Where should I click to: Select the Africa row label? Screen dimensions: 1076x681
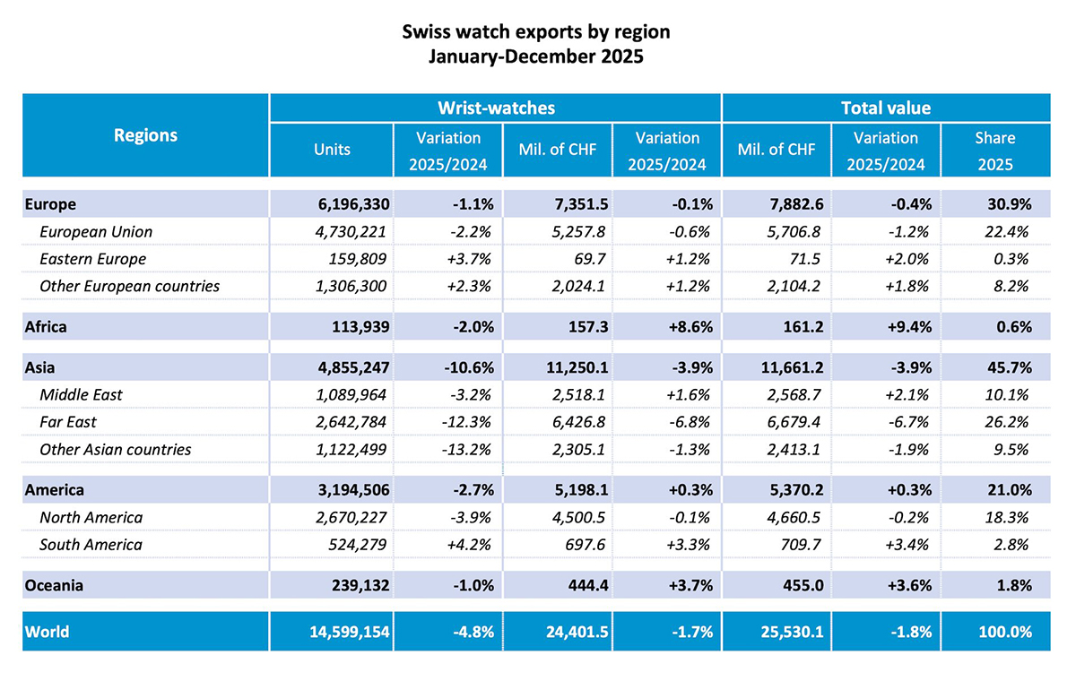47,327
